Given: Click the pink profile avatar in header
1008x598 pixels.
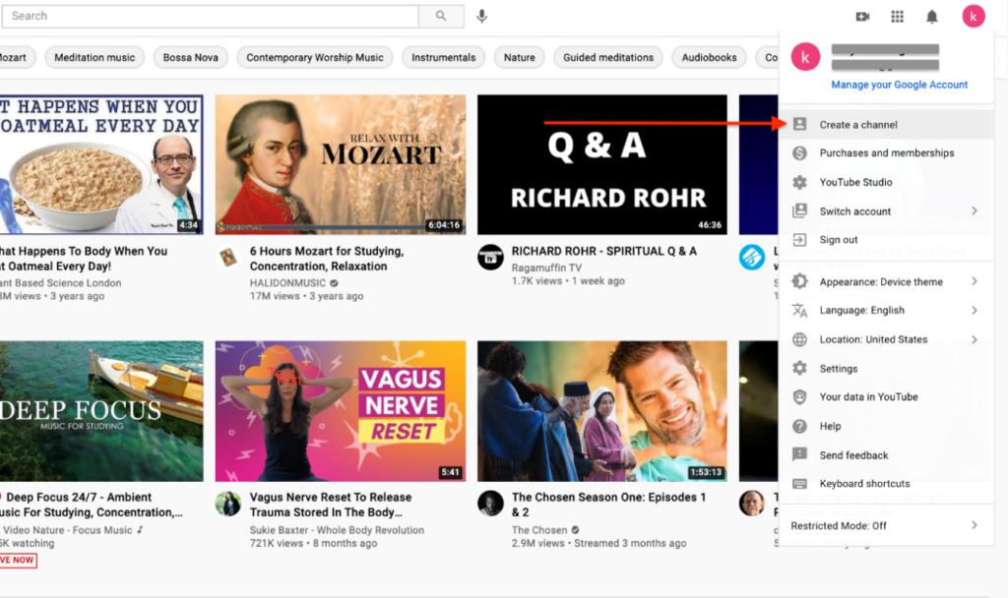Looking at the screenshot, I should point(973,16).
